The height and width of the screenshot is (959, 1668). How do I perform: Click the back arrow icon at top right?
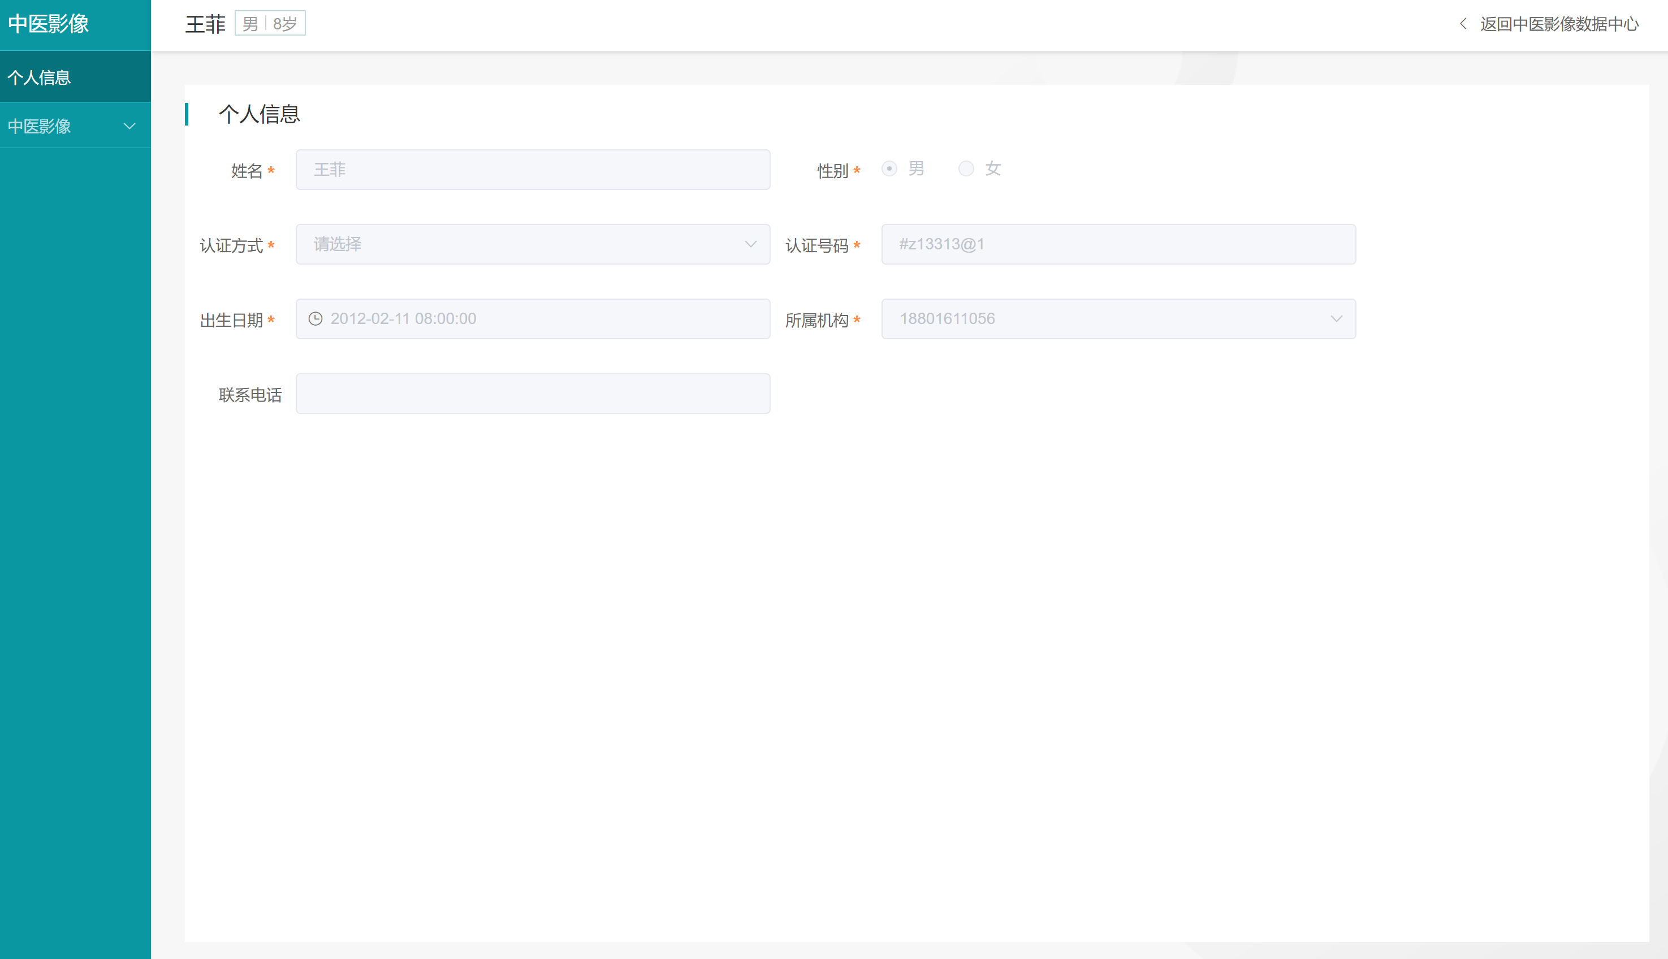[1463, 24]
